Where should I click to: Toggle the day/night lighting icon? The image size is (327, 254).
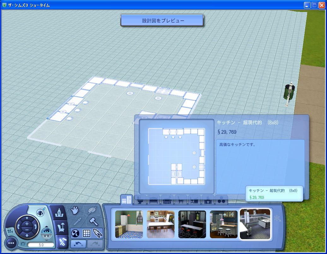(x=75, y=234)
